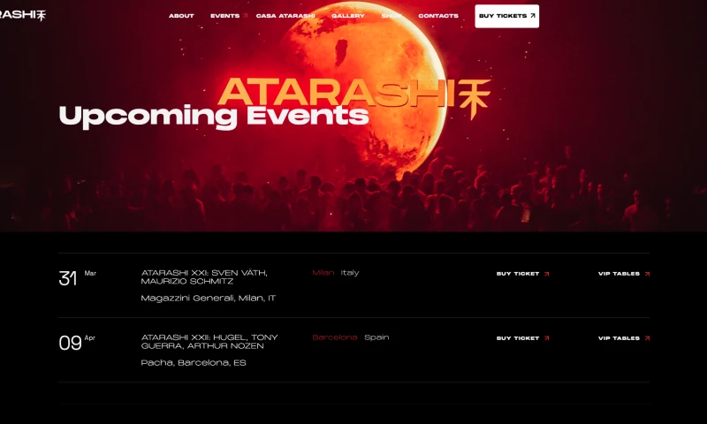The image size is (707, 424).
Task: Open the Contacts page
Action: (438, 16)
